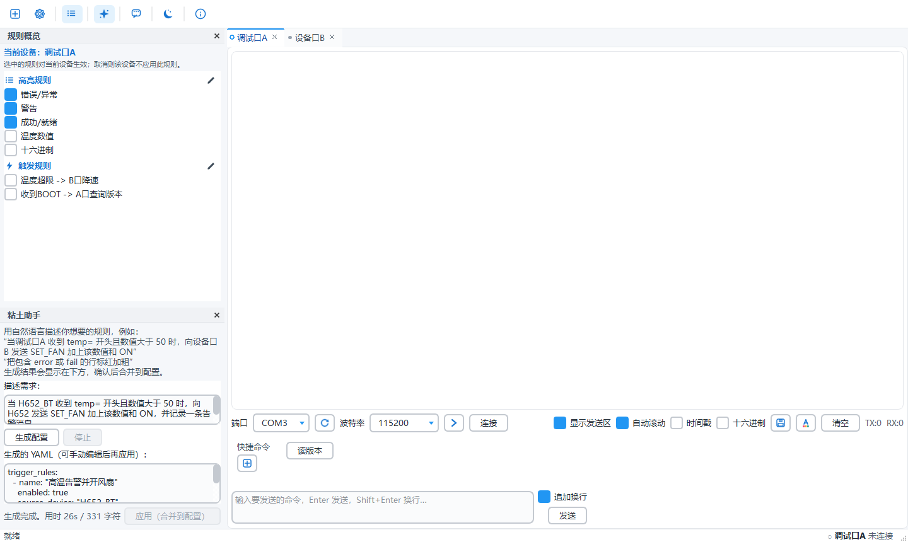Image resolution: width=908 pixels, height=542 pixels.
Task: Uncheck the 警告 highlight rule
Action: pyautogui.click(x=11, y=108)
